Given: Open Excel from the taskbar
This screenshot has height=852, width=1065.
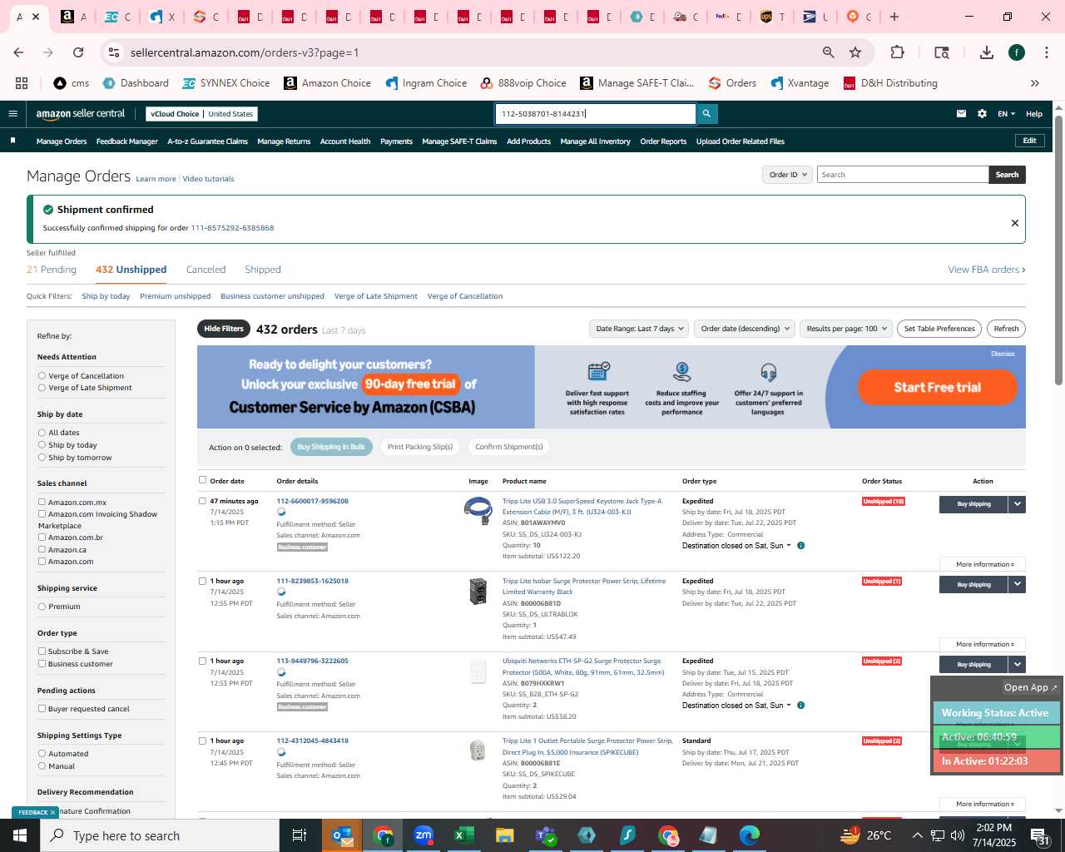Looking at the screenshot, I should click(464, 835).
